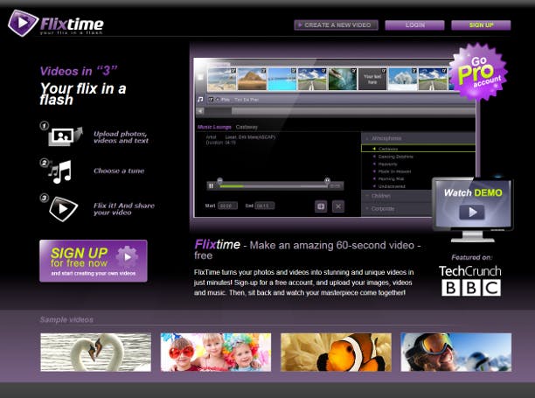
Task: Play the Watch DEMO video
Action: [x=472, y=213]
